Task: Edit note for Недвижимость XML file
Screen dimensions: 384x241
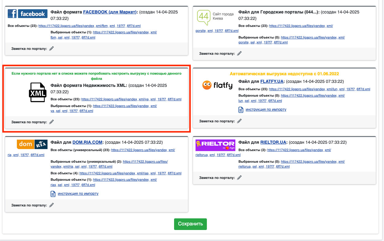Action: pyautogui.click(x=51, y=122)
